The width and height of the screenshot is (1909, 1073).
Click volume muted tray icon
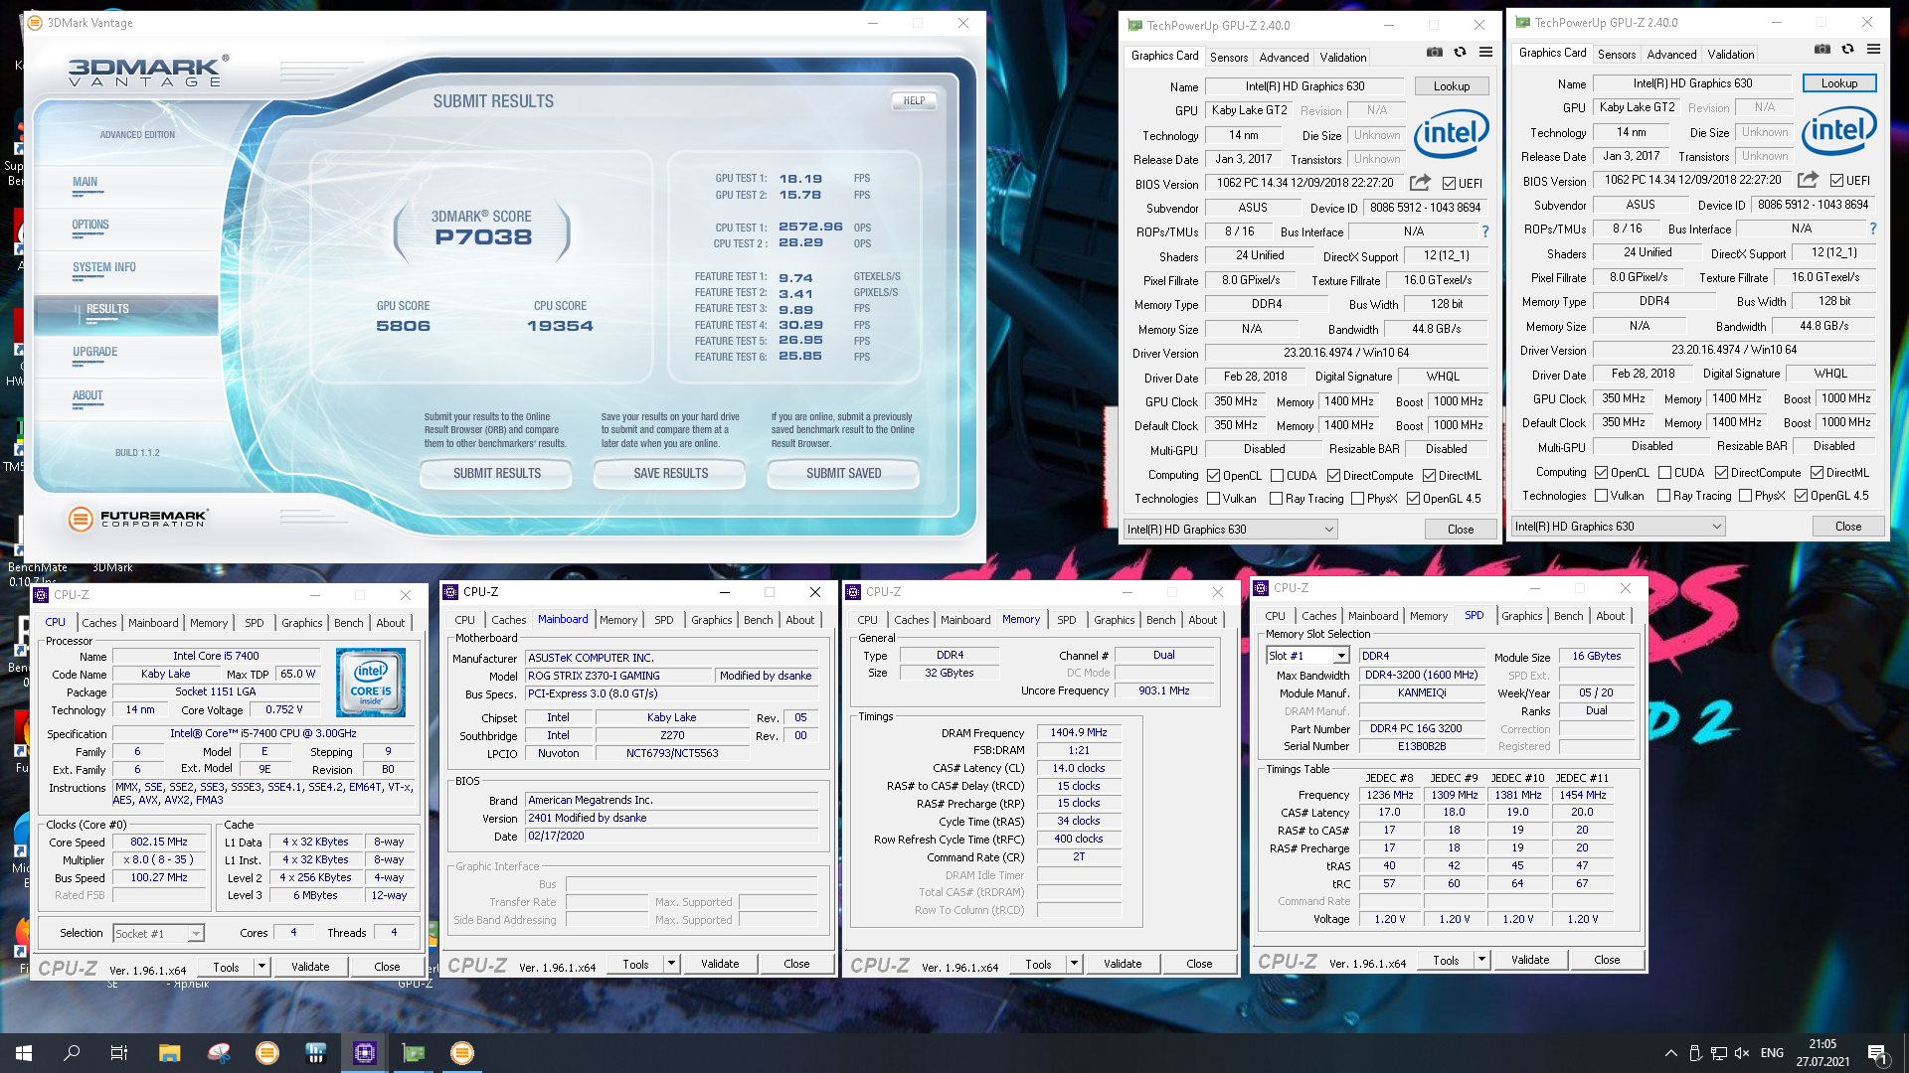[1742, 1053]
